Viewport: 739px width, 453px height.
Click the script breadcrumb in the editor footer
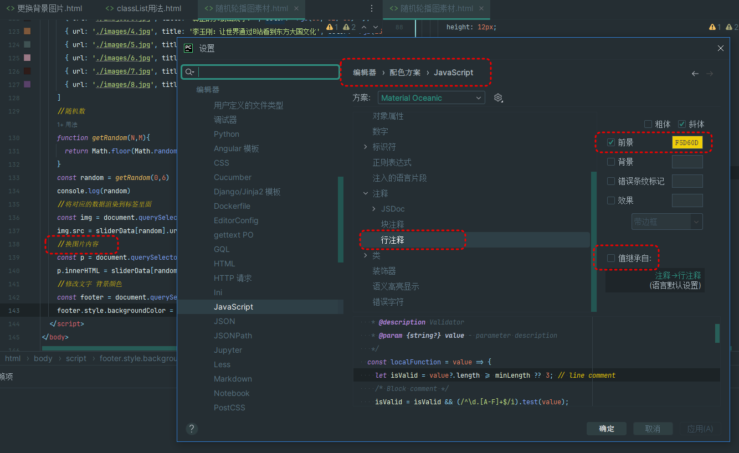(x=76, y=358)
